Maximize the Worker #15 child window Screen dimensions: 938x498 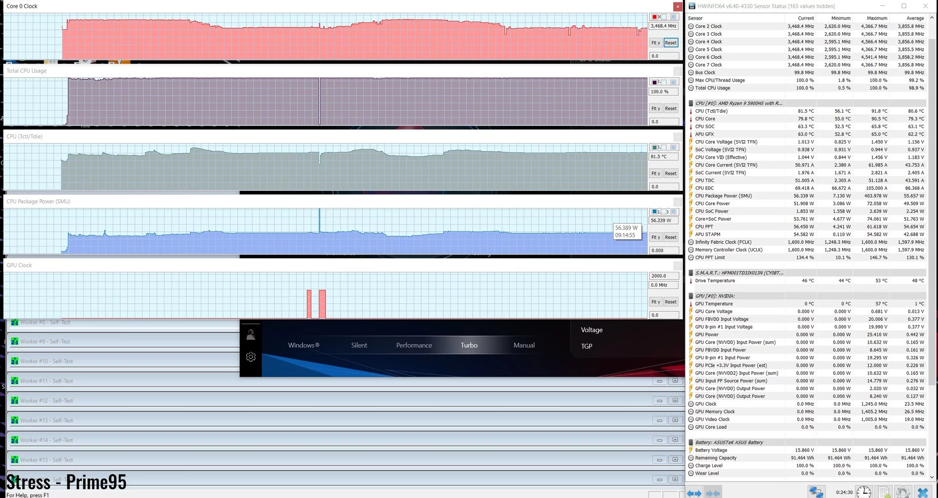(x=675, y=460)
